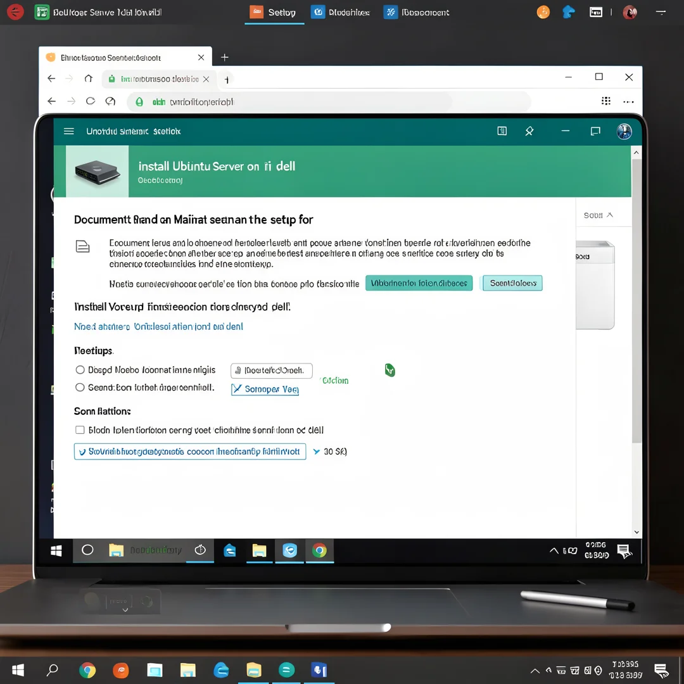Select the 'Seand:Bon' radio option
The width and height of the screenshot is (684, 684).
[80, 388]
